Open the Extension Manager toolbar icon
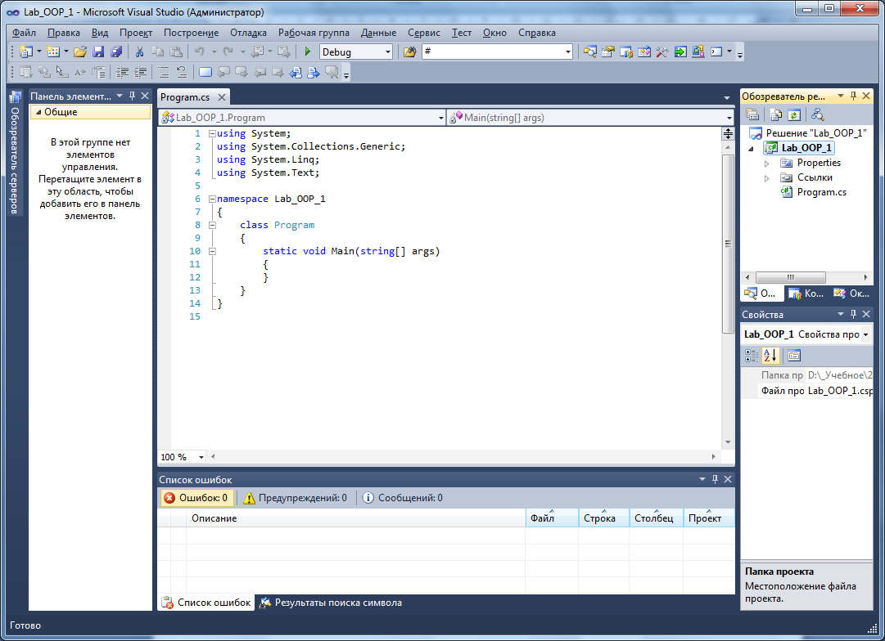Image resolution: width=885 pixels, height=641 pixels. [x=698, y=52]
